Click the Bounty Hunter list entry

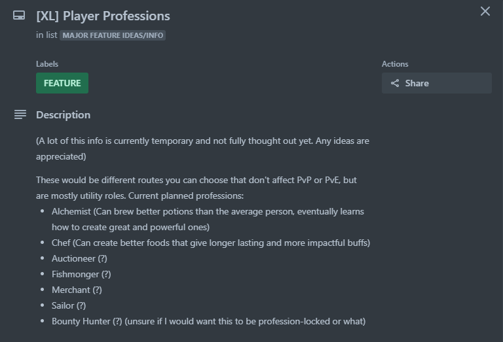coord(208,321)
